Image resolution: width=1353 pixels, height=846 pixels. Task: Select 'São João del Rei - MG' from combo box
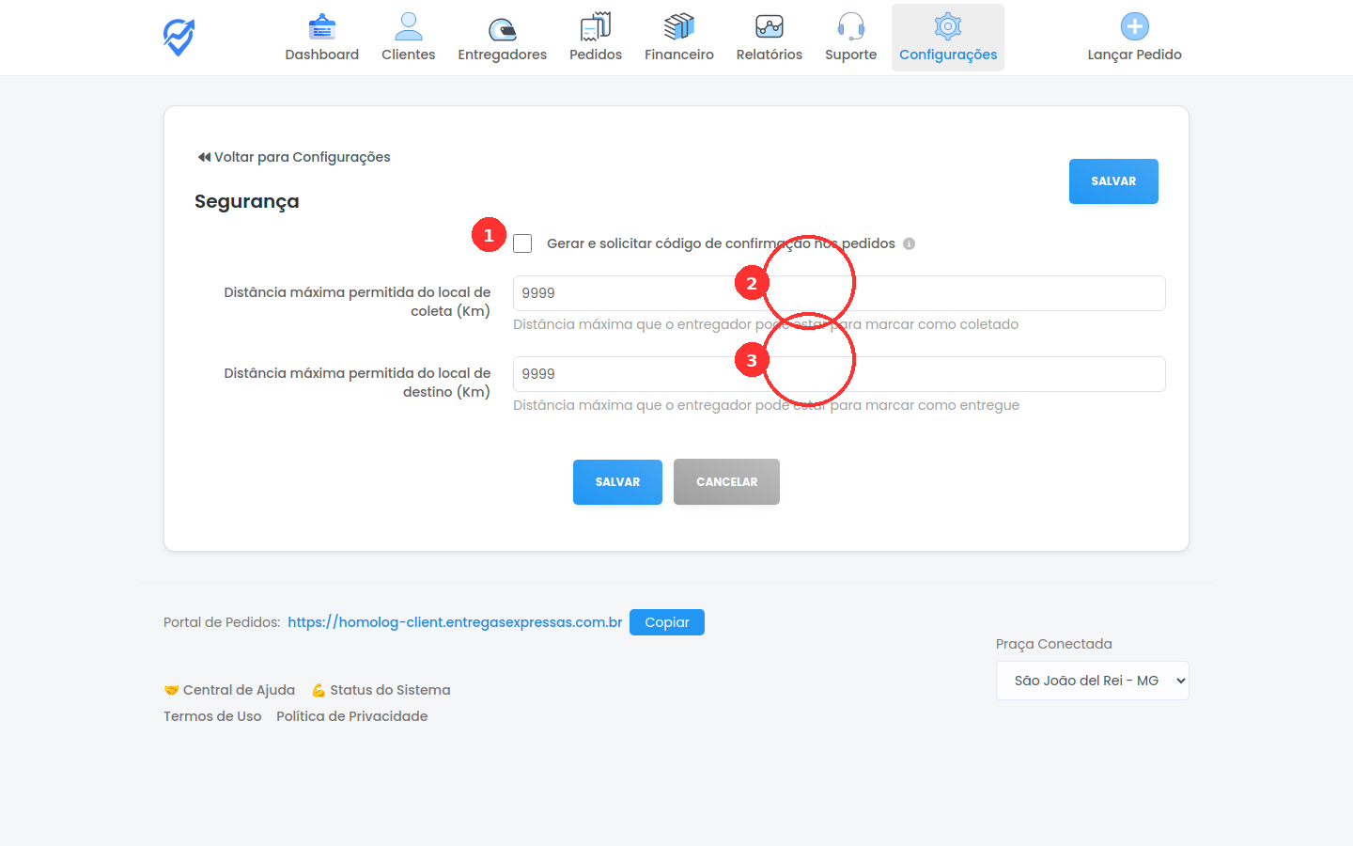coord(1092,680)
